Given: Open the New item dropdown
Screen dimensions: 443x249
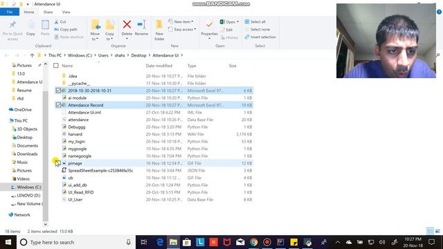Looking at the screenshot, I should pyautogui.click(x=181, y=21).
